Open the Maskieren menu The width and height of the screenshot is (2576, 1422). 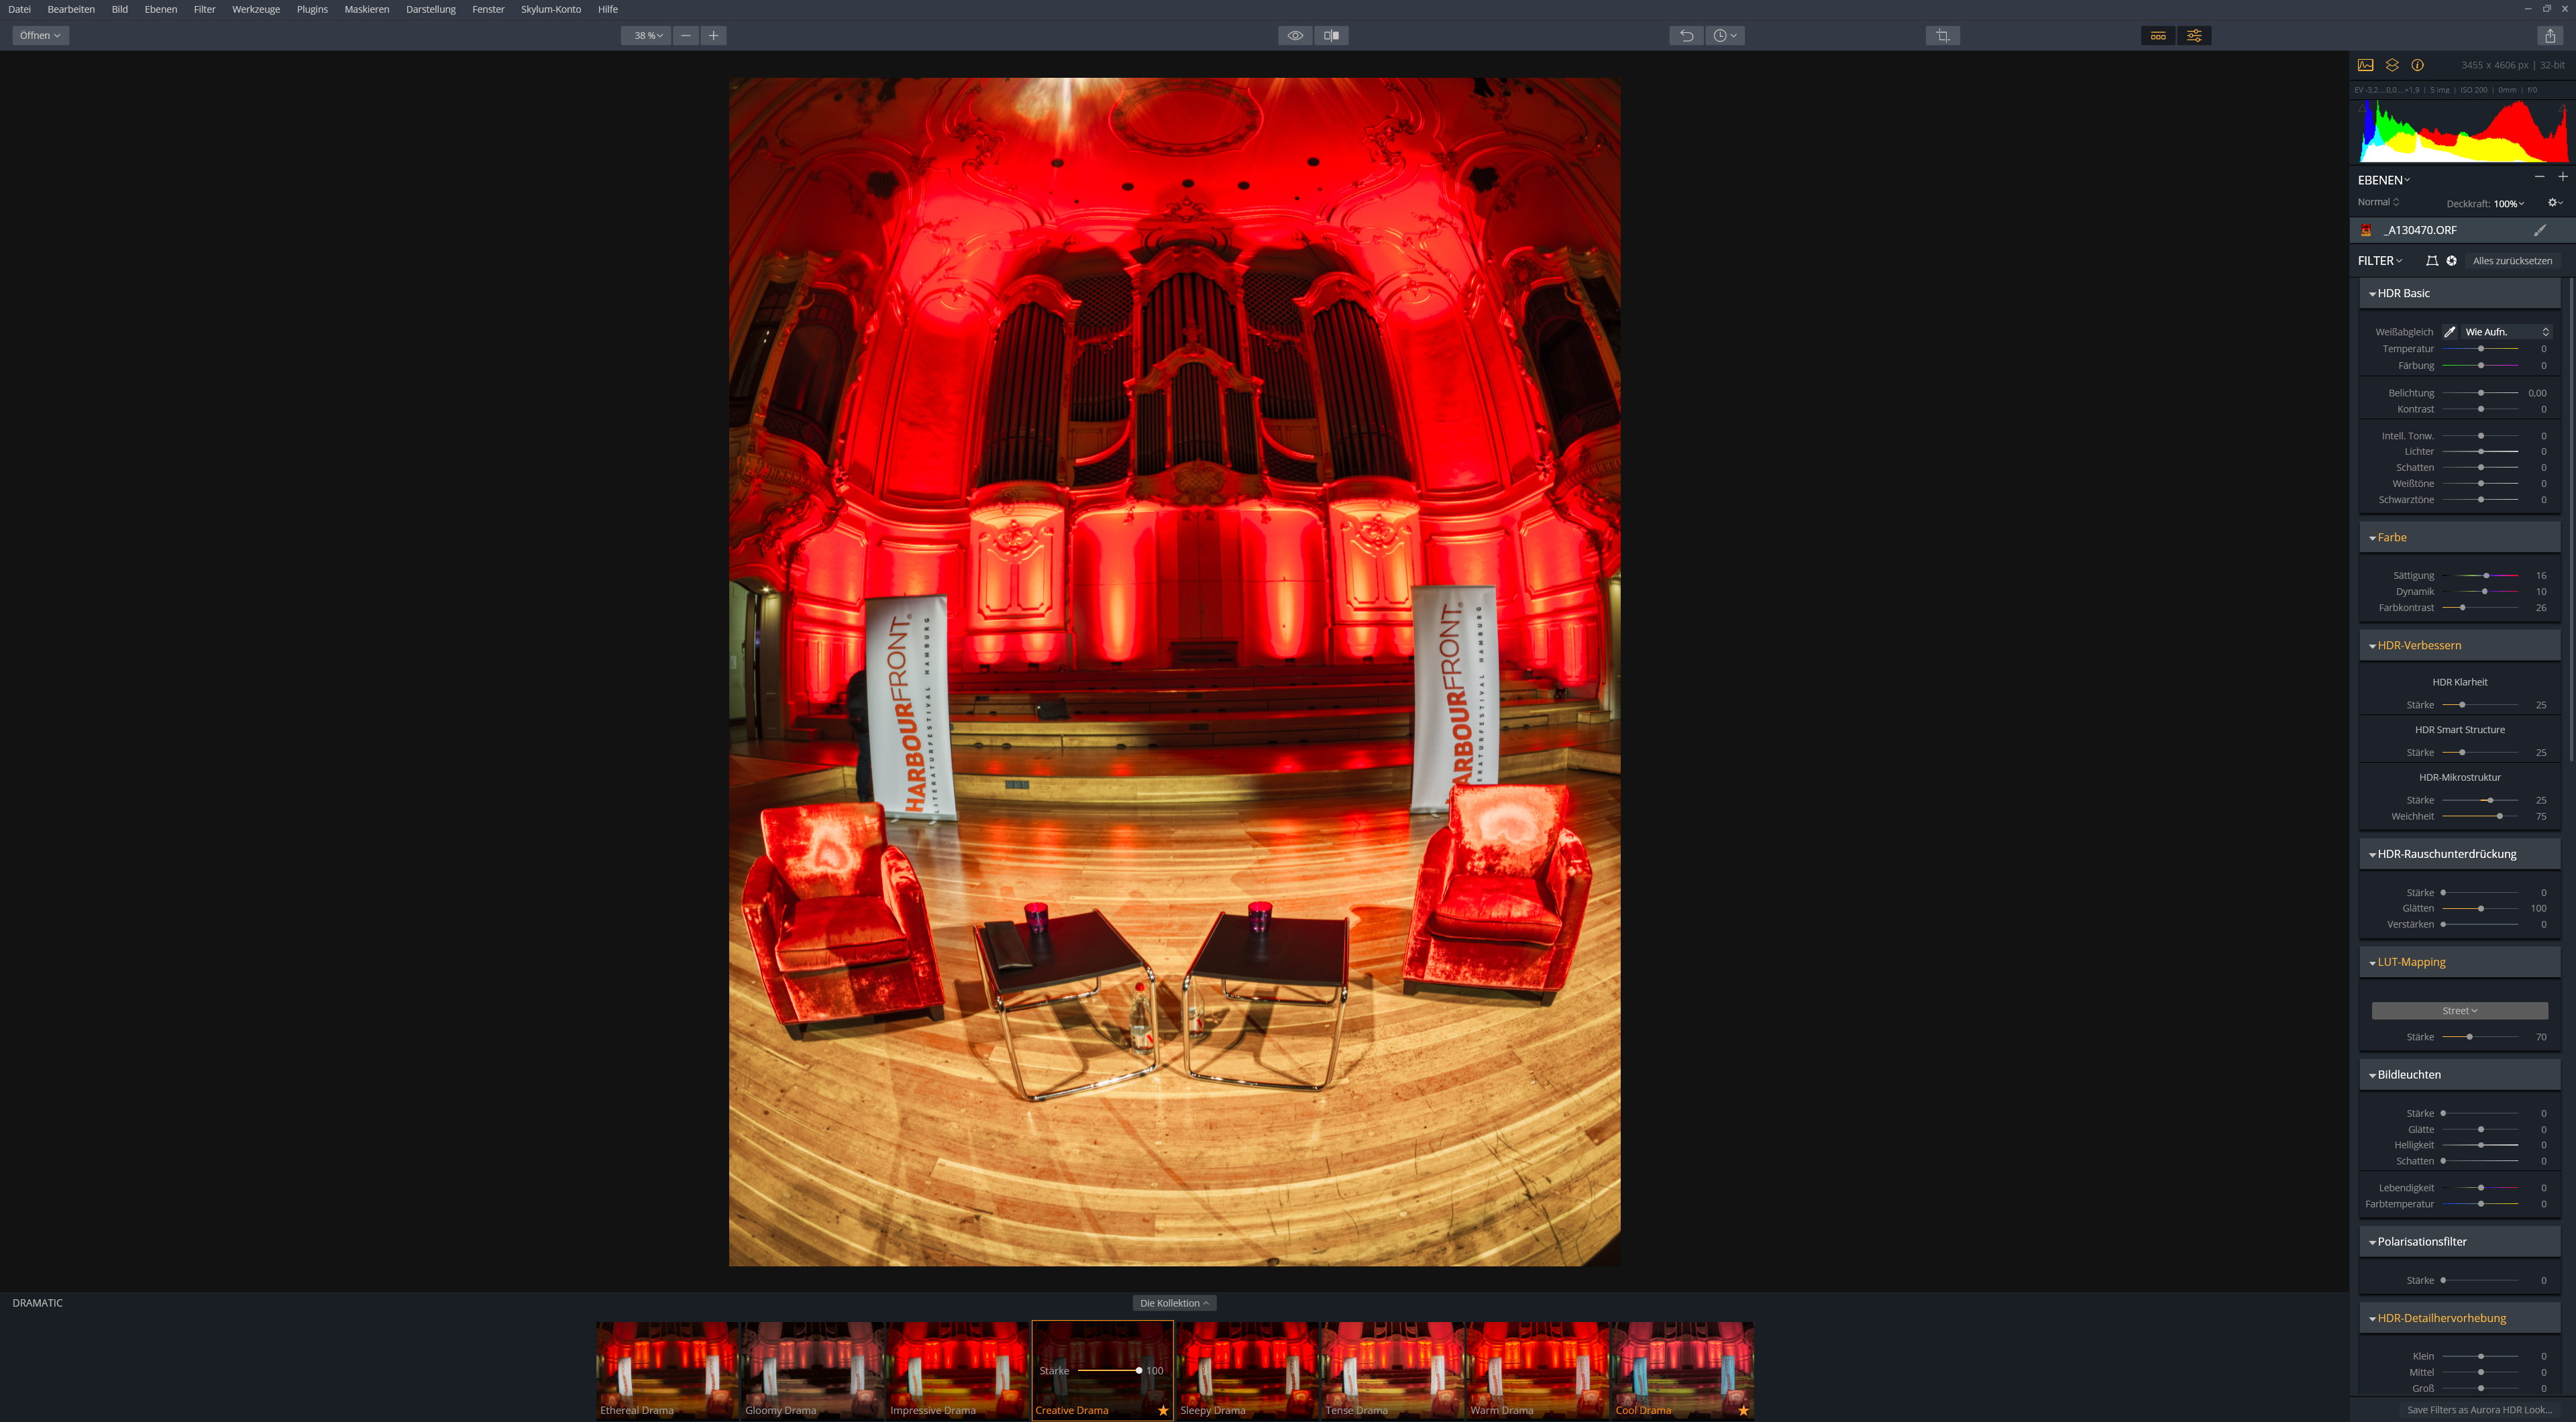point(366,9)
